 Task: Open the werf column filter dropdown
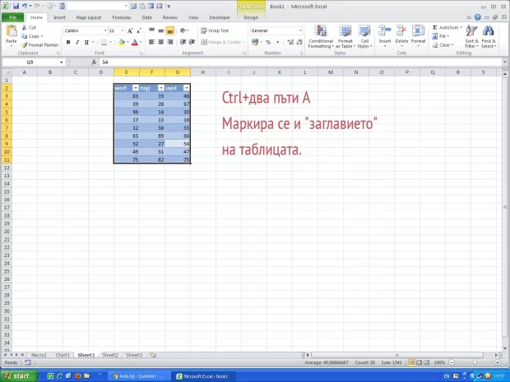tap(136, 88)
